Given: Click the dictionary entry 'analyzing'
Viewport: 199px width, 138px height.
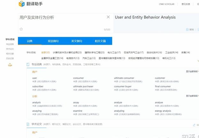Looking at the screenshot, I should (x=119, y=111).
